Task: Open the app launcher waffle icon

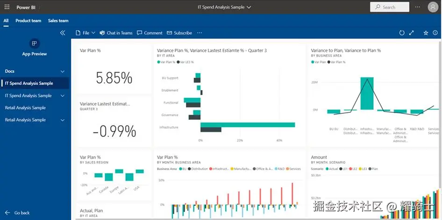Action: [x=7, y=7]
